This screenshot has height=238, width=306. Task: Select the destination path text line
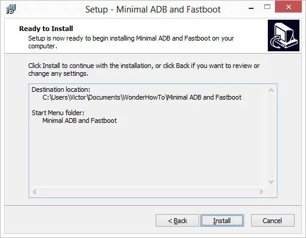click(x=142, y=97)
